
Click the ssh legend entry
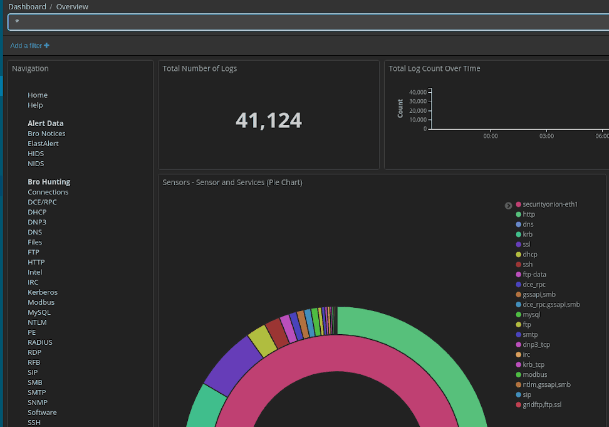pos(524,265)
